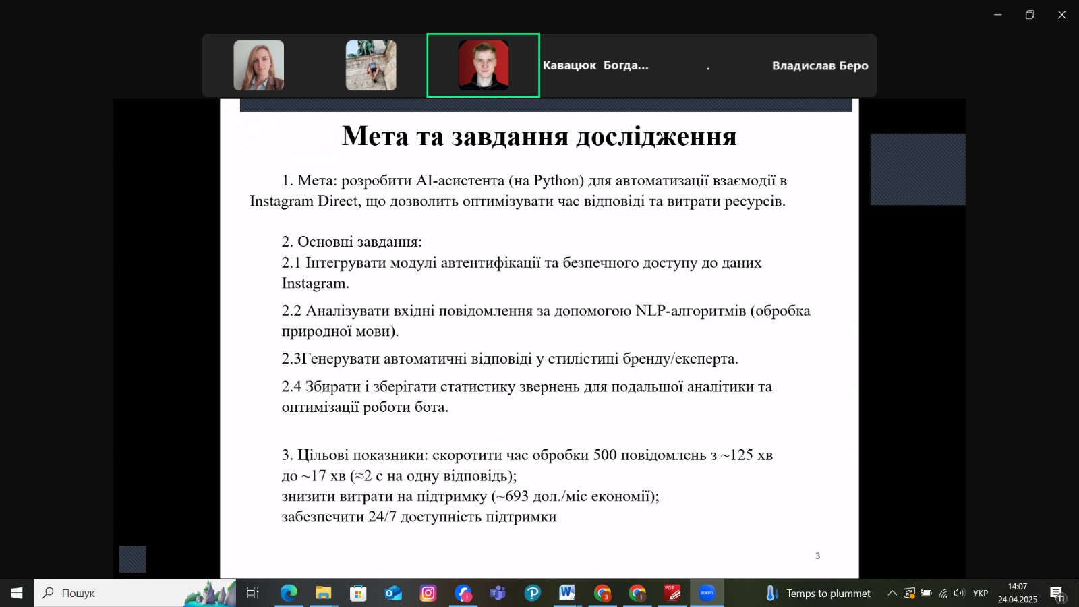This screenshot has width=1079, height=607.
Task: Click the slide page number 3
Action: click(817, 556)
